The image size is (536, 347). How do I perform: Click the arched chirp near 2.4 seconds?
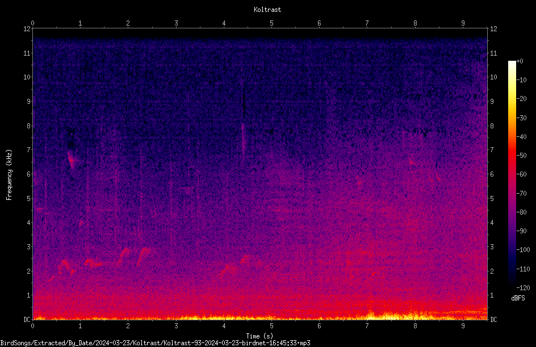143,256
